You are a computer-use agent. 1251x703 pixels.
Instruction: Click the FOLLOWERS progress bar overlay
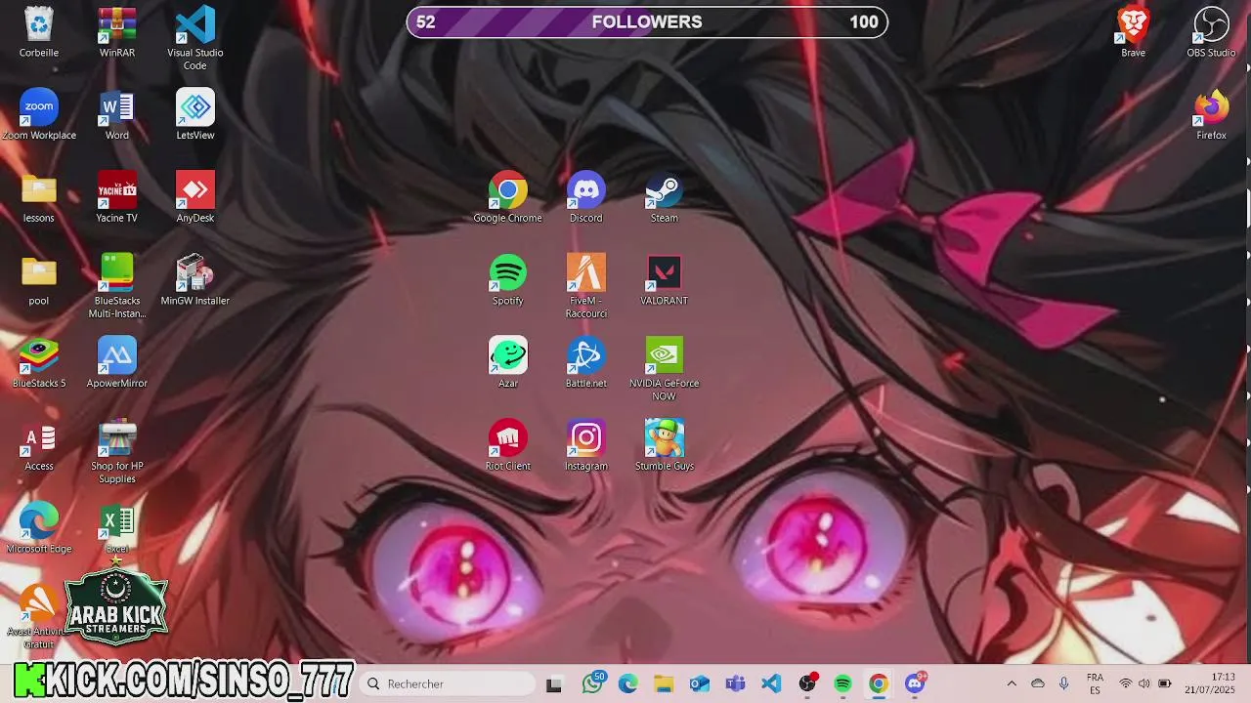point(647,21)
